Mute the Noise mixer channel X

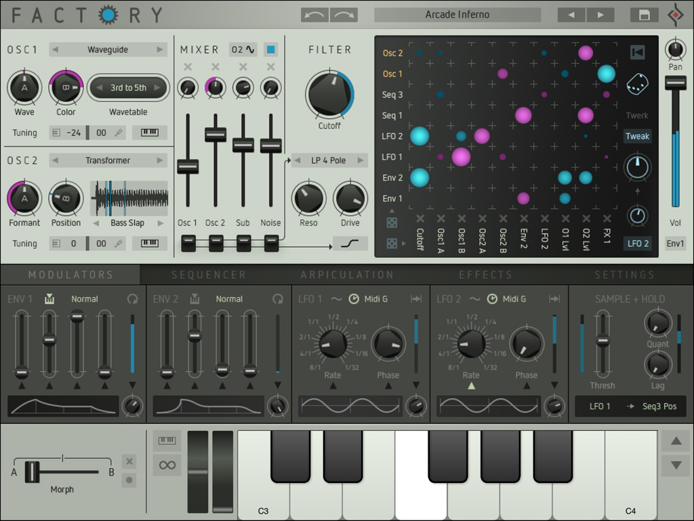271,67
